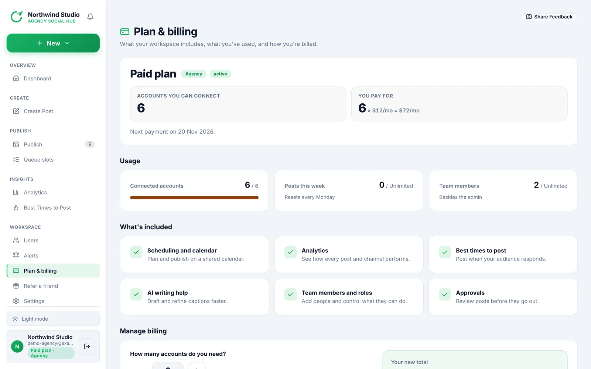Screen dimensions: 591x369
Task: Click the Publish calendar-clock icon
Action: tap(16, 145)
